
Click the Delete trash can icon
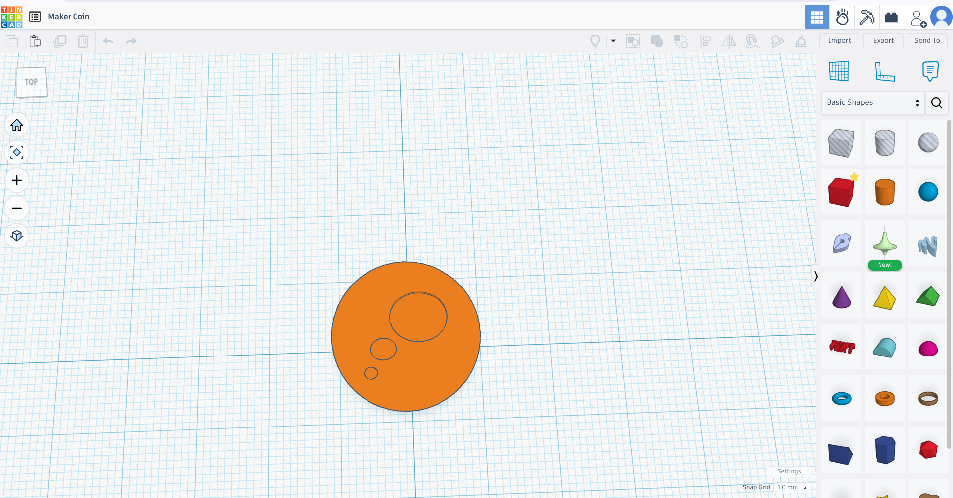[83, 41]
